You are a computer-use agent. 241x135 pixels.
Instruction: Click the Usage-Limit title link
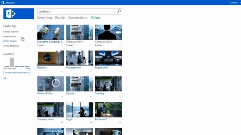(102, 67)
